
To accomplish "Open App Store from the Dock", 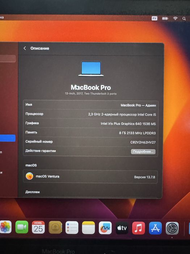I will pos(155,228).
